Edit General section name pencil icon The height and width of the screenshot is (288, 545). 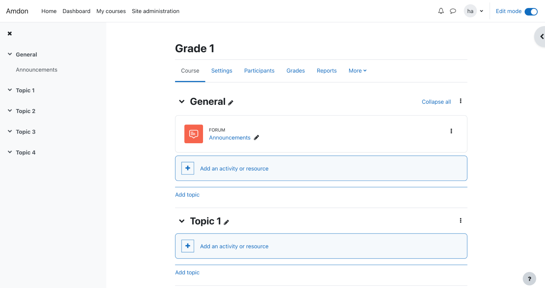pos(231,103)
